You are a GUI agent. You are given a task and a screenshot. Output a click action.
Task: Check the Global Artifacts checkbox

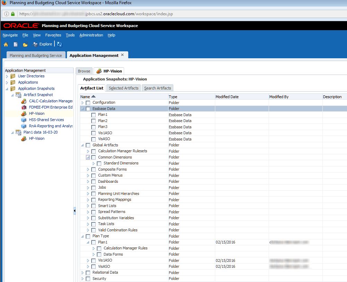pos(88,145)
